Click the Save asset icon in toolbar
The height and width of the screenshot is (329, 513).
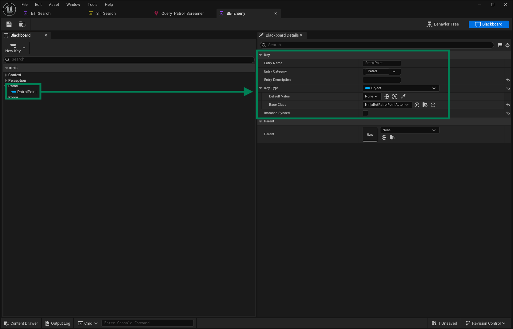(9, 24)
